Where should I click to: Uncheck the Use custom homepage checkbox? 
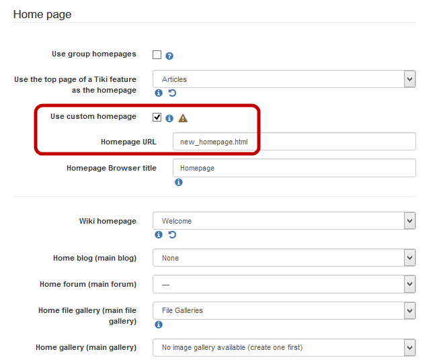157,118
